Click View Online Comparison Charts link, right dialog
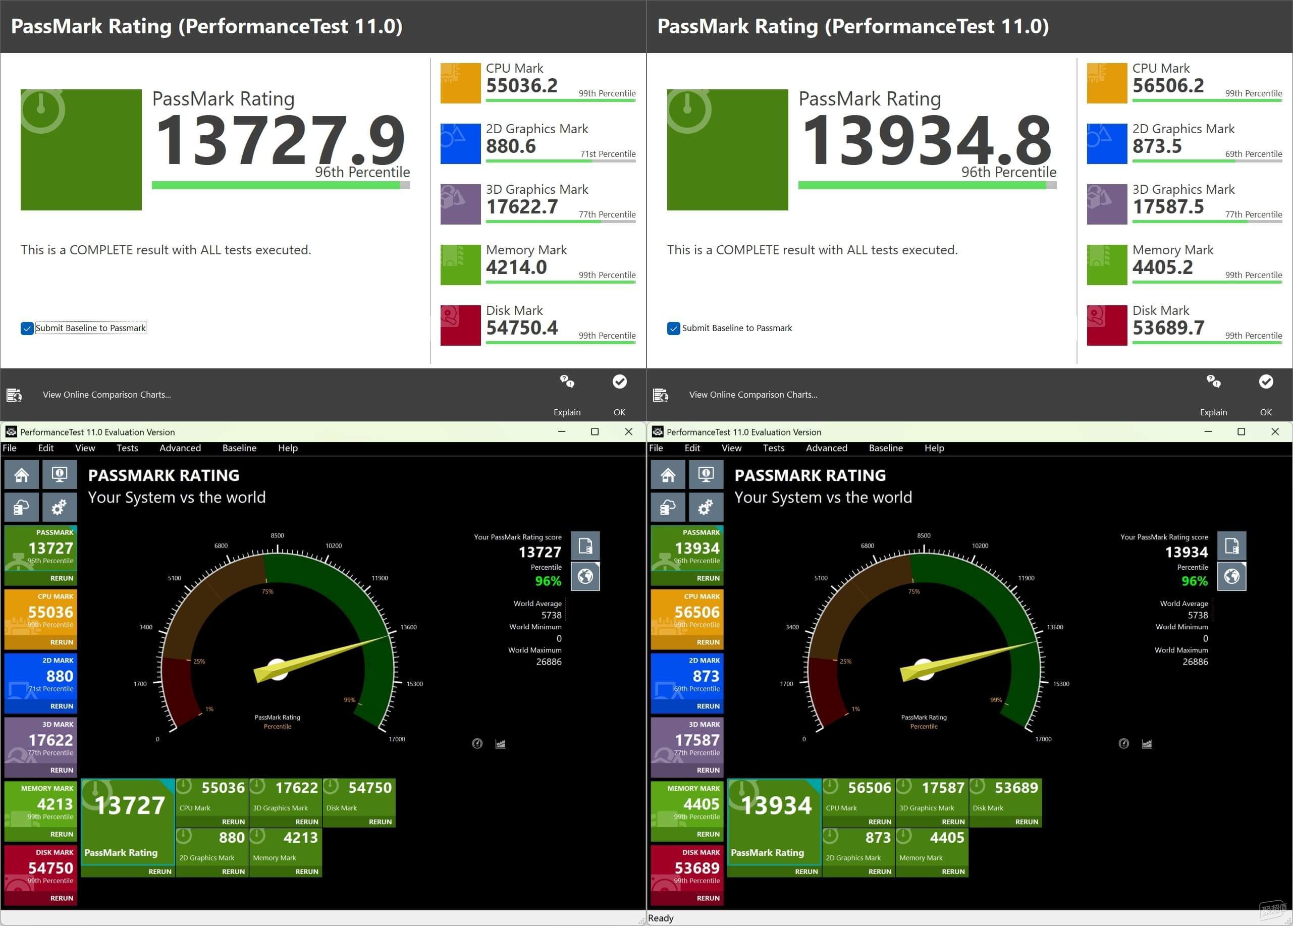 (753, 395)
